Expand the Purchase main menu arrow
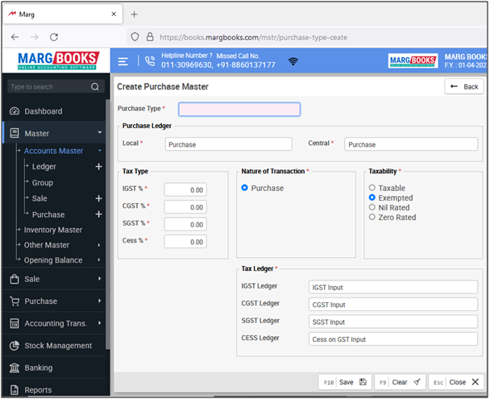490x399 pixels. pyautogui.click(x=99, y=301)
